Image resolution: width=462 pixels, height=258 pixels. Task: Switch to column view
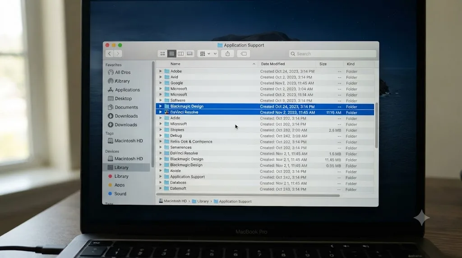pyautogui.click(x=180, y=54)
